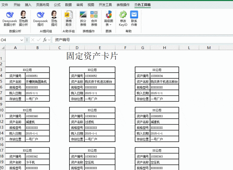
Task: Select row 1 header
Action: coord(3,56)
